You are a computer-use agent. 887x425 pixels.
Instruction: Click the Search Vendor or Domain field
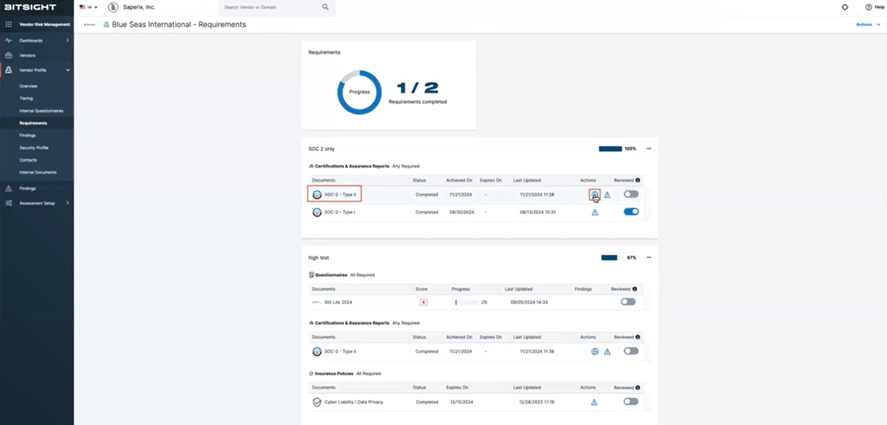270,7
